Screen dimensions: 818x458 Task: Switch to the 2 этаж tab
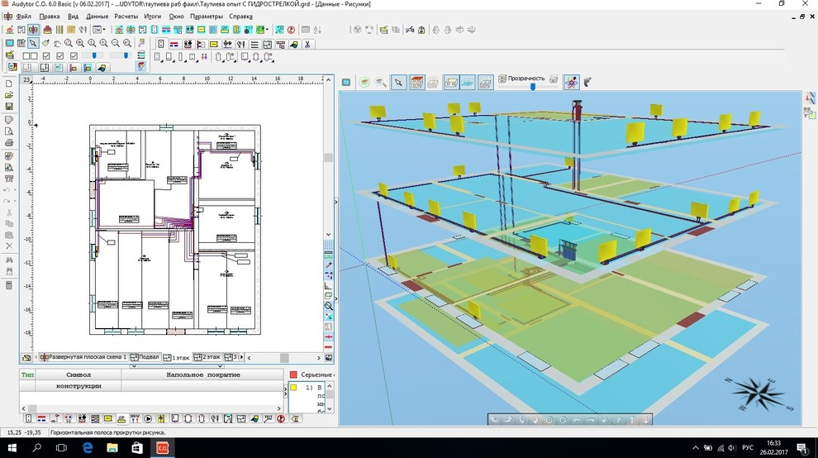(207, 358)
